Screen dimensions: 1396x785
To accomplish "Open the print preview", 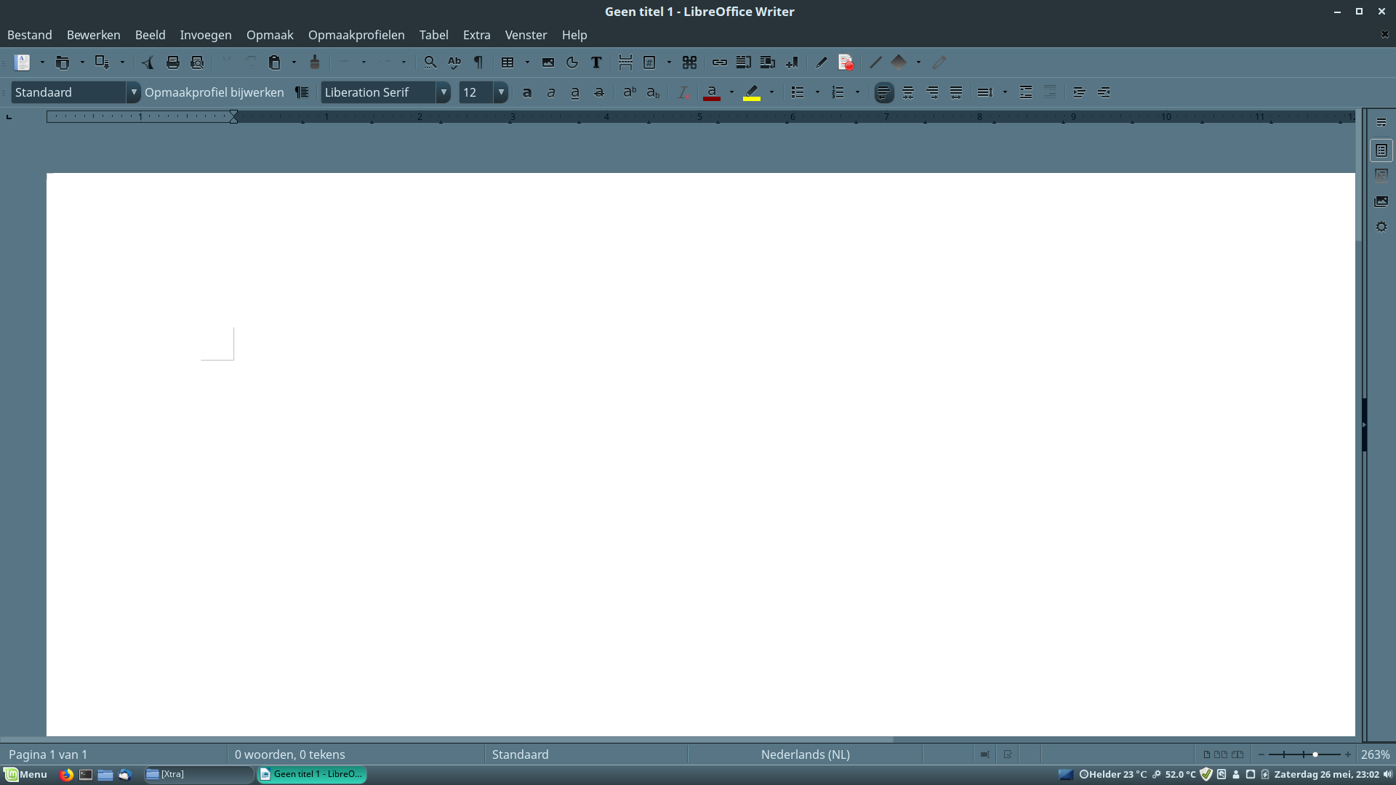I will 197,63.
